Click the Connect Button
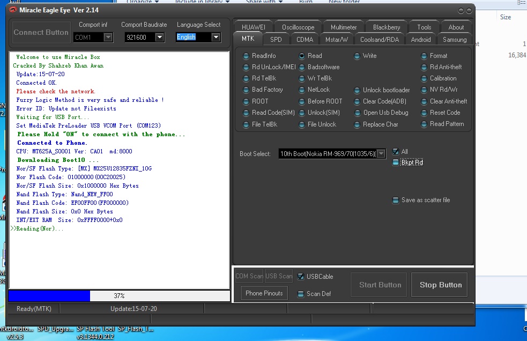527x341 pixels. [41, 33]
